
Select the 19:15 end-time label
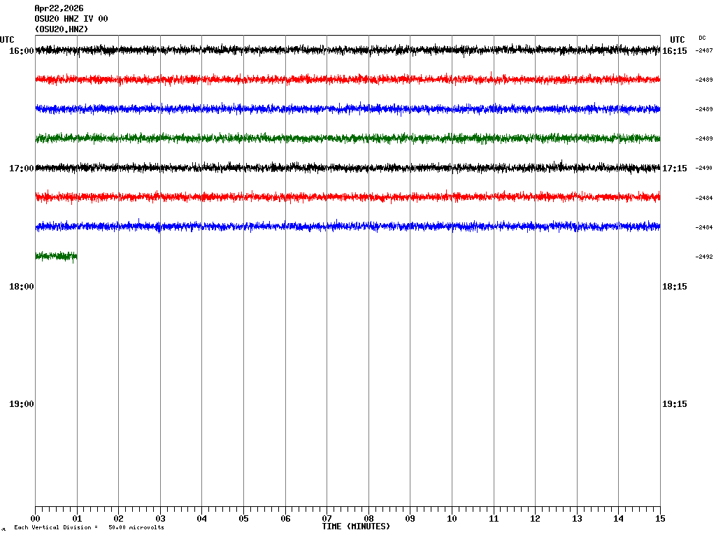[674, 404]
